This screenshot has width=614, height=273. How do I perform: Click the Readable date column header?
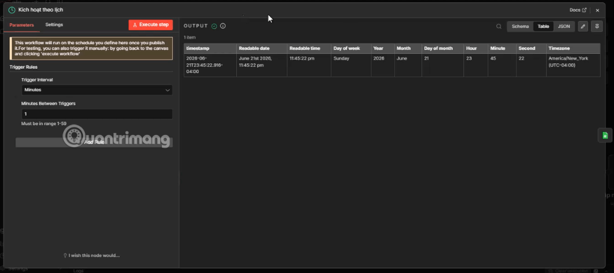click(262, 48)
